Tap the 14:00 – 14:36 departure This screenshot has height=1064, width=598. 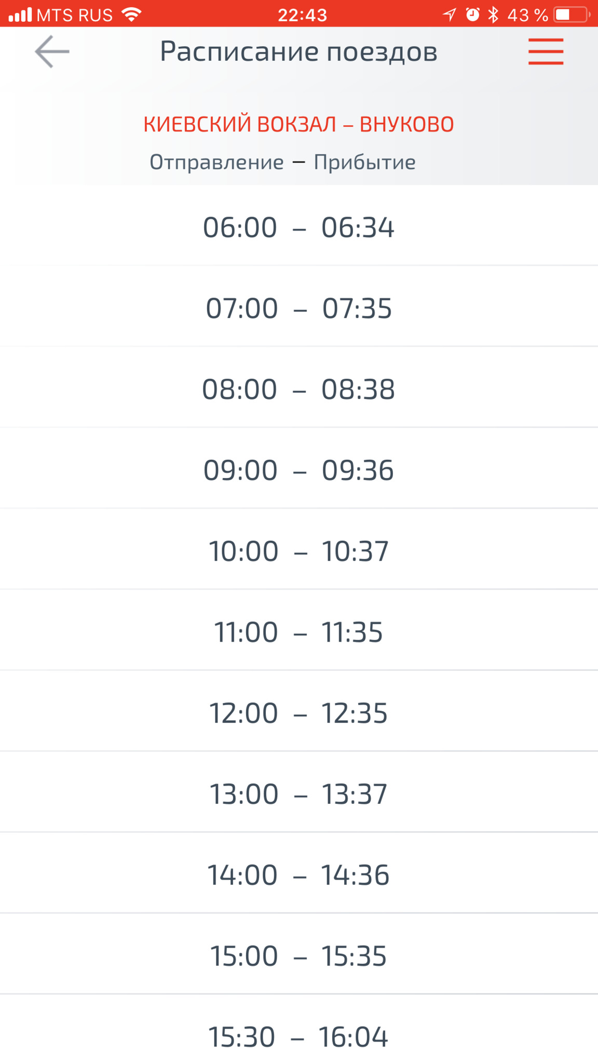pos(298,875)
